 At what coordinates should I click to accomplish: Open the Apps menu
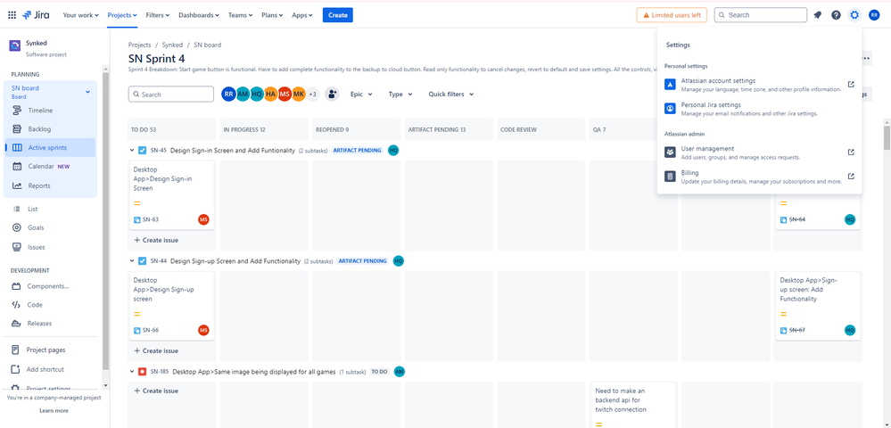tap(302, 15)
